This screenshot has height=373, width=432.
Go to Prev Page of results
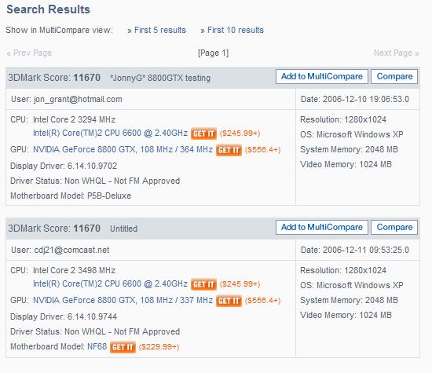point(29,53)
